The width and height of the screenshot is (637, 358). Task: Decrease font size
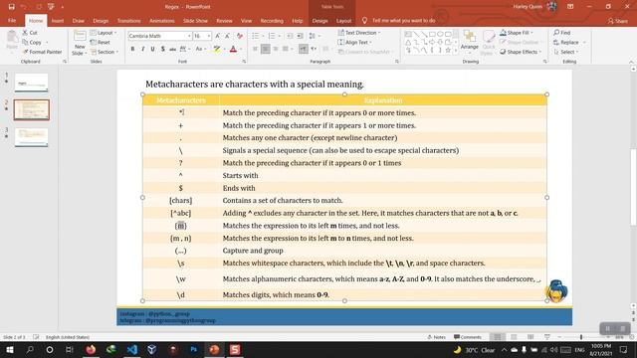point(228,36)
